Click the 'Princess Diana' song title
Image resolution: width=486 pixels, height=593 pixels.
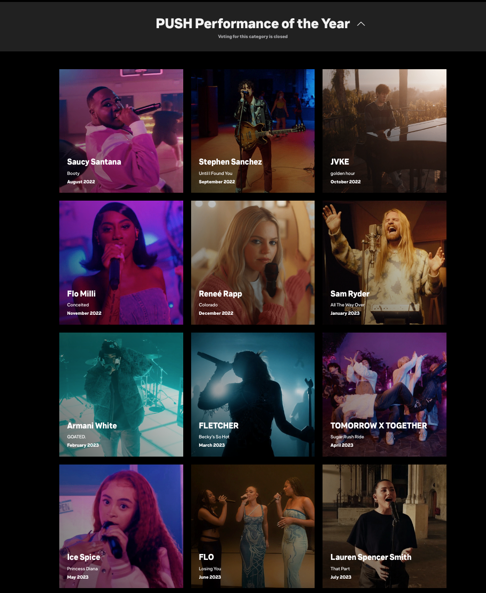pos(82,569)
